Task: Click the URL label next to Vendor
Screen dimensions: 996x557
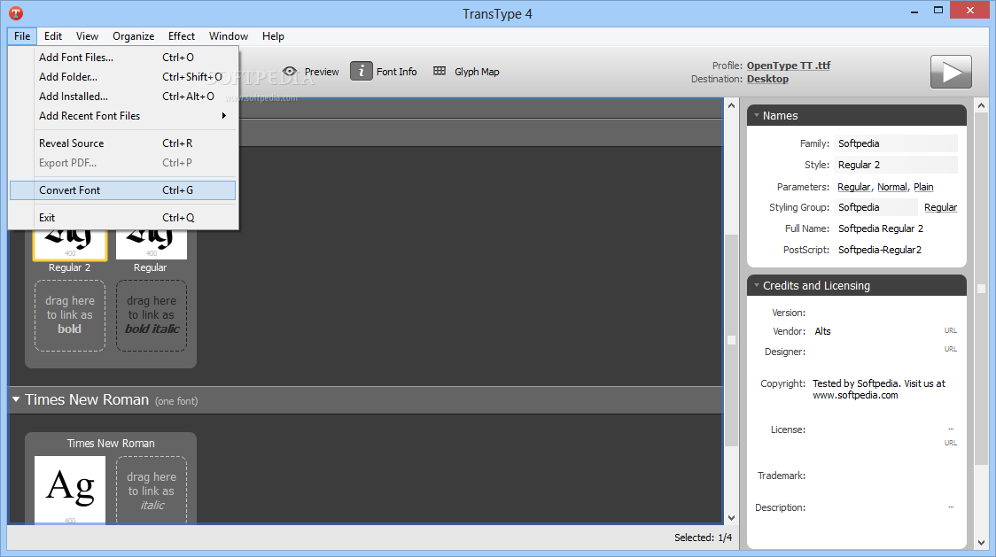Action: click(950, 330)
